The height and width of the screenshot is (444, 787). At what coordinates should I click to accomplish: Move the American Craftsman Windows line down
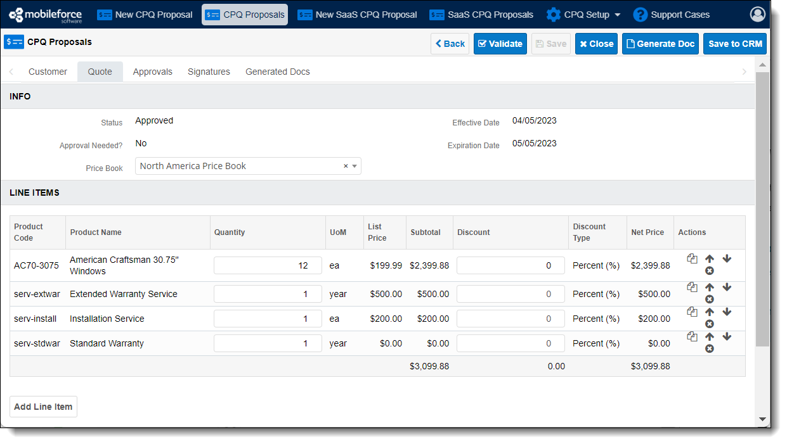[x=727, y=258]
